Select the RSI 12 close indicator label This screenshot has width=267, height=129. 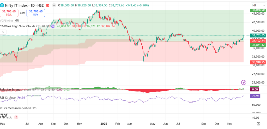[8, 98]
